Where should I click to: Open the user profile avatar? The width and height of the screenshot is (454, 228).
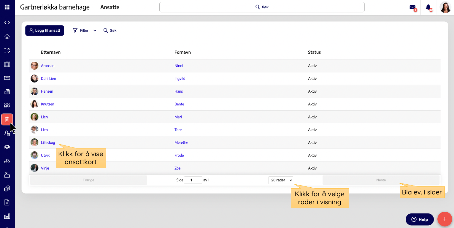click(445, 7)
